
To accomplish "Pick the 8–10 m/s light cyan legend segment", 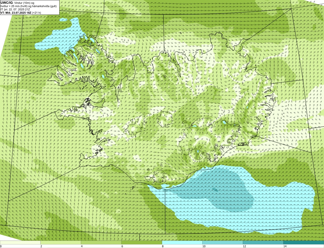I will tap(182, 242).
